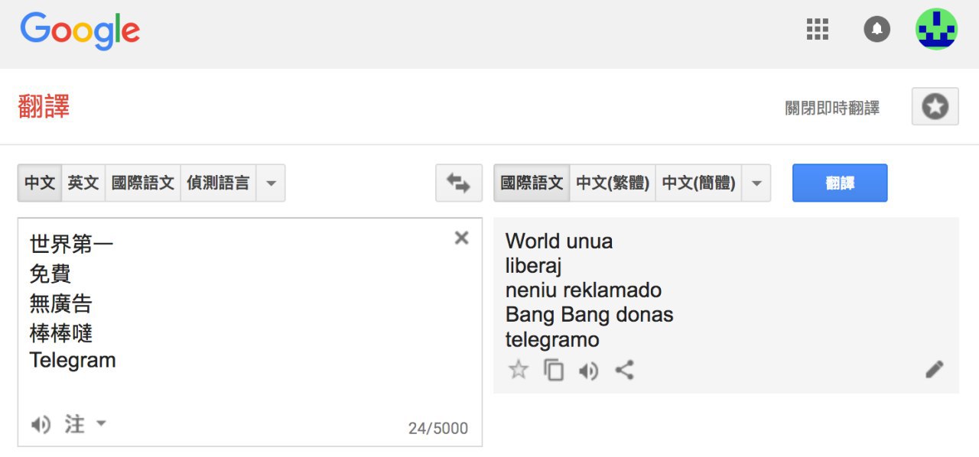Swap source and target languages
Screen dimensions: 979x457
click(x=459, y=183)
